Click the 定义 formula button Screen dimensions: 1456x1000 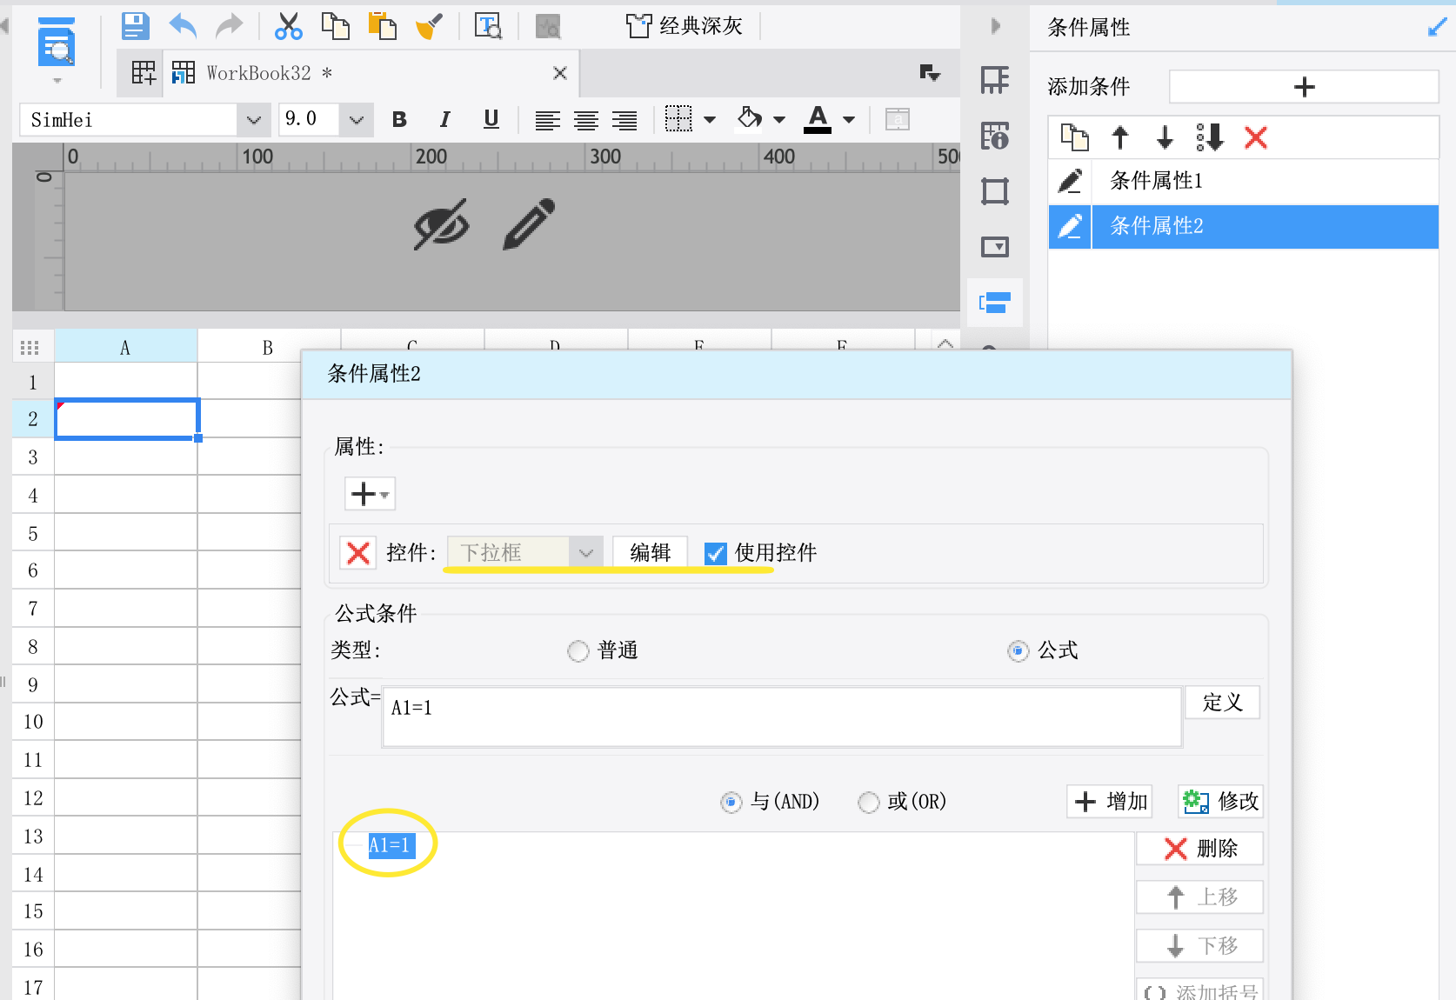coord(1222,703)
